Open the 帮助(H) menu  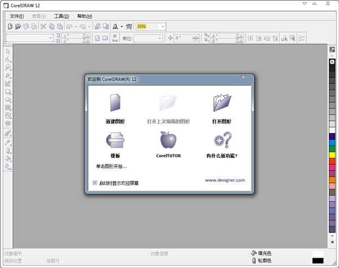point(84,16)
